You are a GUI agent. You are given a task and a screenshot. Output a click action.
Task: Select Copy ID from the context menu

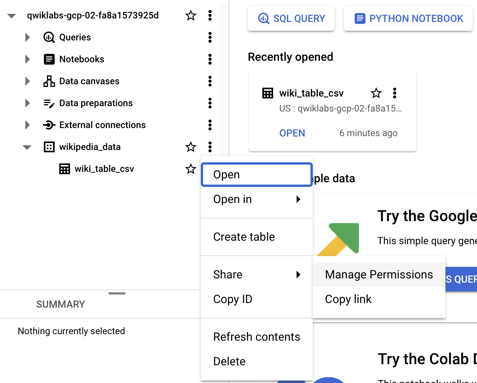coord(233,299)
